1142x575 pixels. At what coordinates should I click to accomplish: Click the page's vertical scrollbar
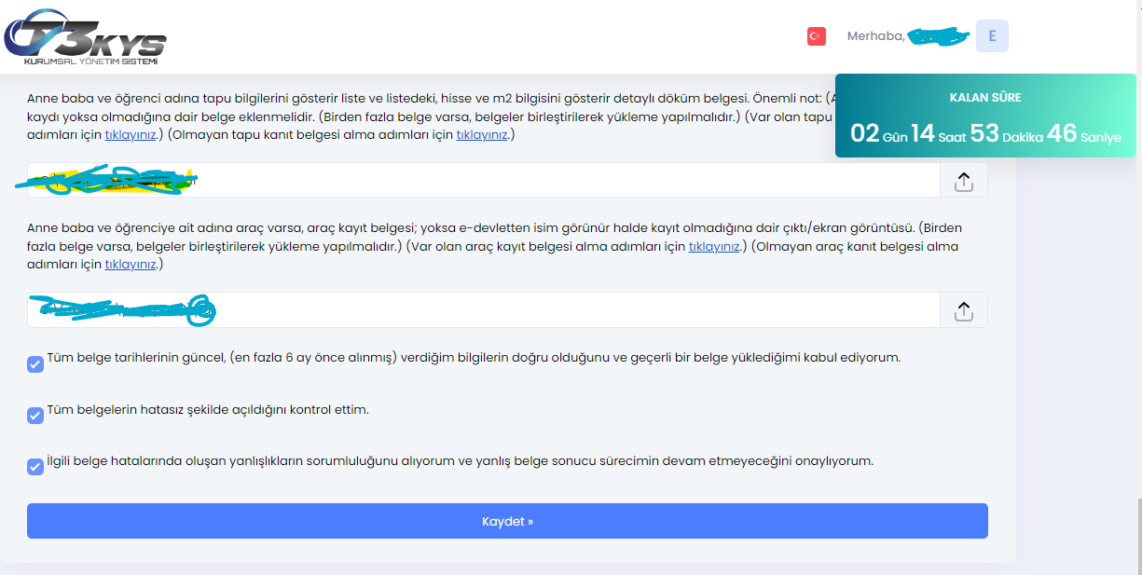(x=1137, y=536)
